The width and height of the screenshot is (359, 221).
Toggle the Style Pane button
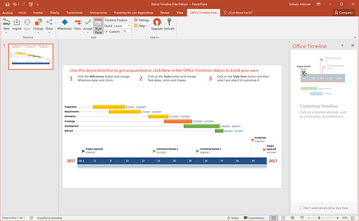pyautogui.click(x=98, y=26)
